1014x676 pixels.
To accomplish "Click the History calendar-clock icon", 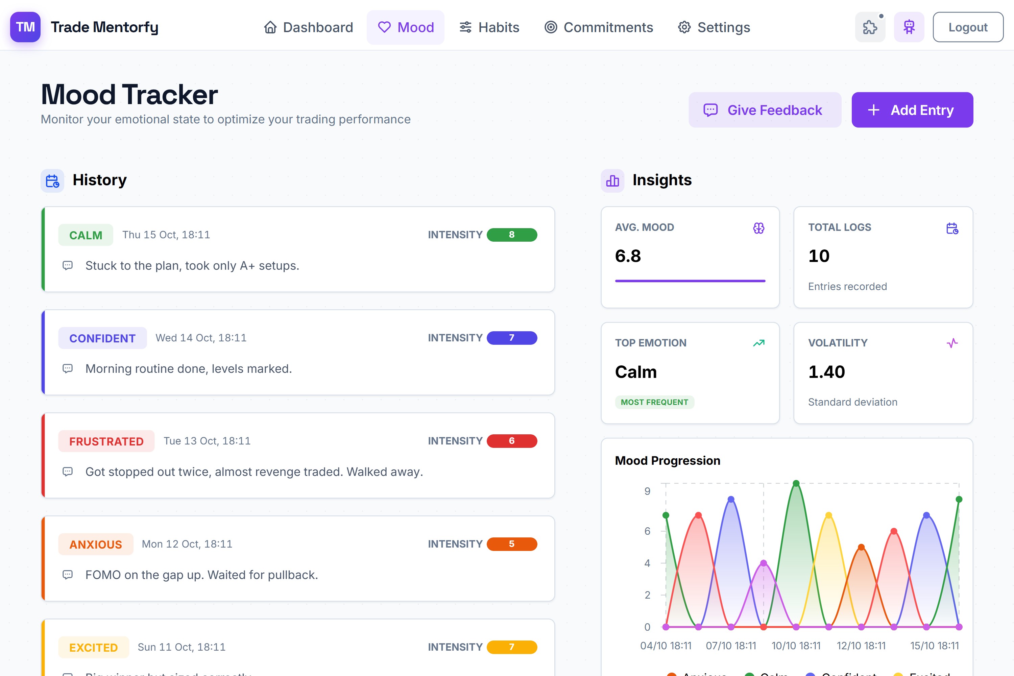I will coord(53,180).
